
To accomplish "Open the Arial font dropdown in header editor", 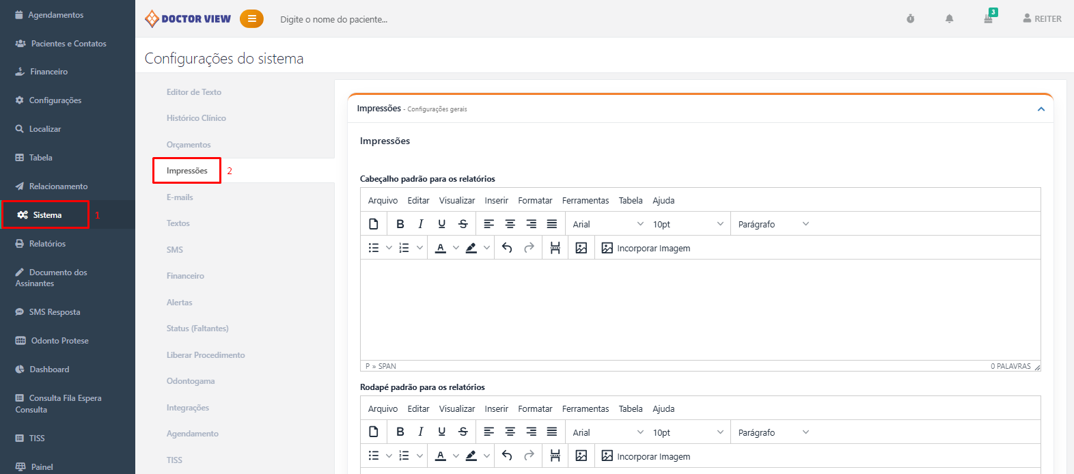I will (607, 224).
